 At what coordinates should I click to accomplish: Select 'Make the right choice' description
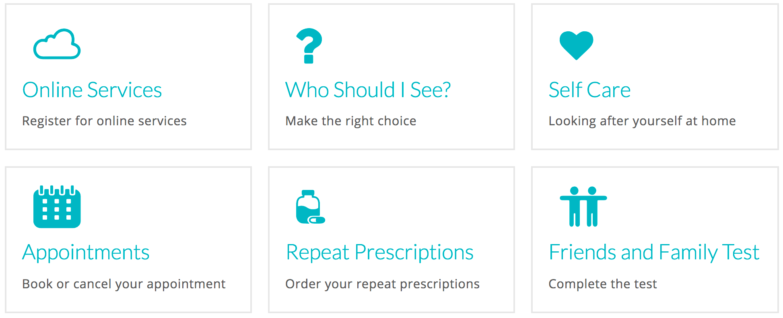[351, 121]
